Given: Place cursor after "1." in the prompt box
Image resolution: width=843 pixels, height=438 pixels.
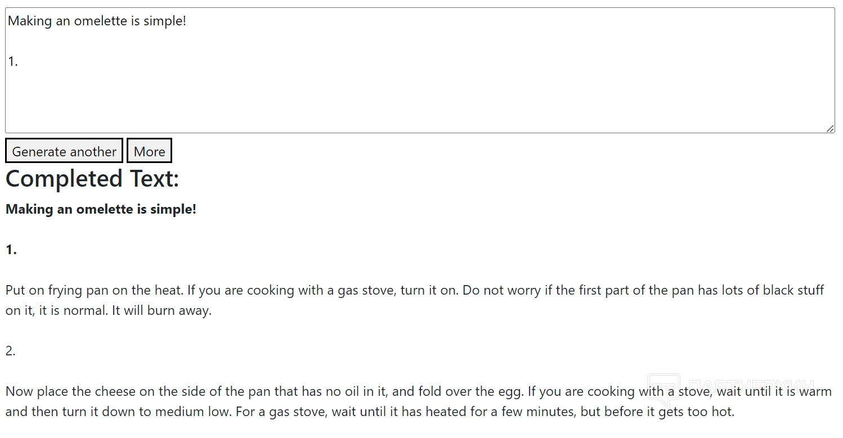Looking at the screenshot, I should click(19, 62).
